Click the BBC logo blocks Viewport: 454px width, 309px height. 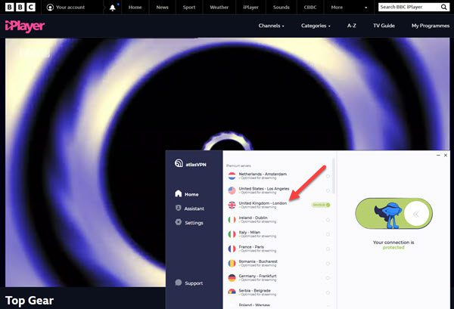(x=20, y=7)
